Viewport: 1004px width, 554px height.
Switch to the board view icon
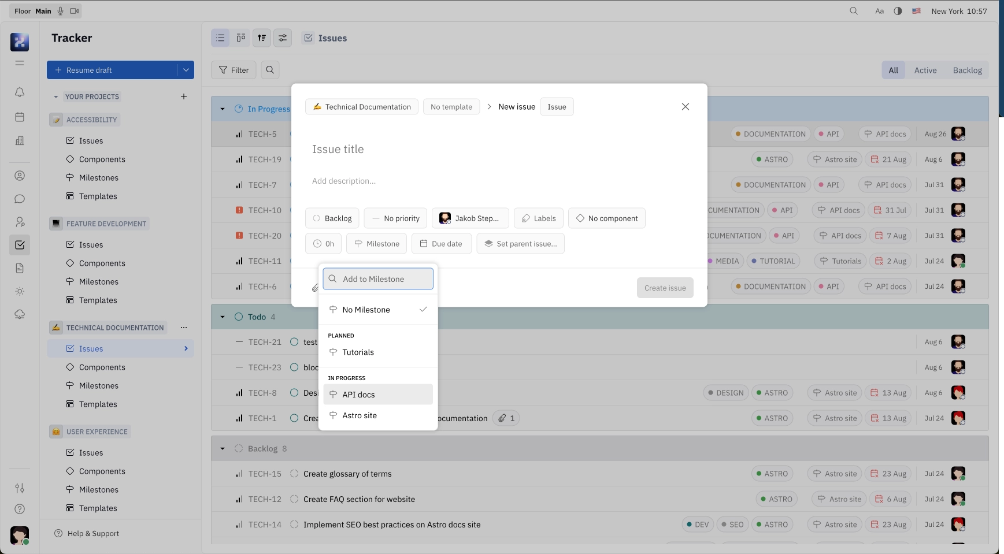[x=241, y=38]
